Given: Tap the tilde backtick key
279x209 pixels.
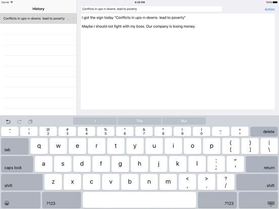Looking at the screenshot, I should pyautogui.click(x=10, y=132).
